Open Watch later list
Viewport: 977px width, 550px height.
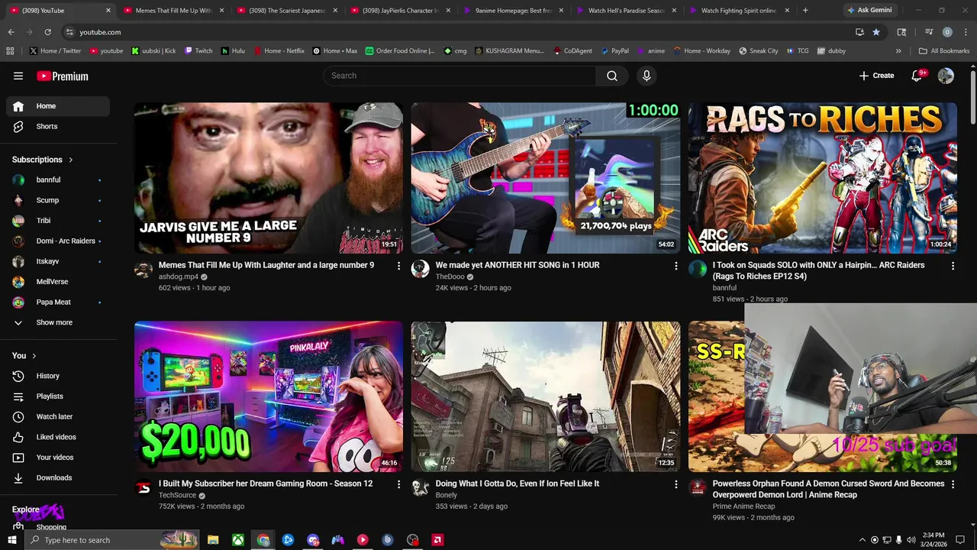click(58, 416)
